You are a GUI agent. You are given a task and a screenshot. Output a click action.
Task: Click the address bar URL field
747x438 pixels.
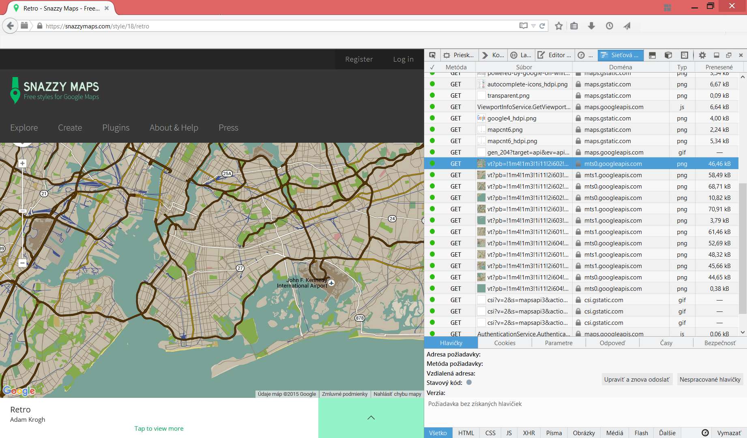click(280, 26)
